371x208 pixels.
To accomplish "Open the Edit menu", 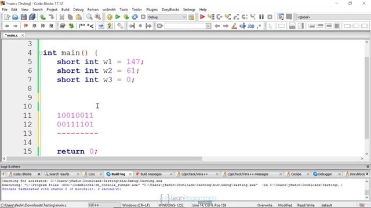I will [x=14, y=10].
